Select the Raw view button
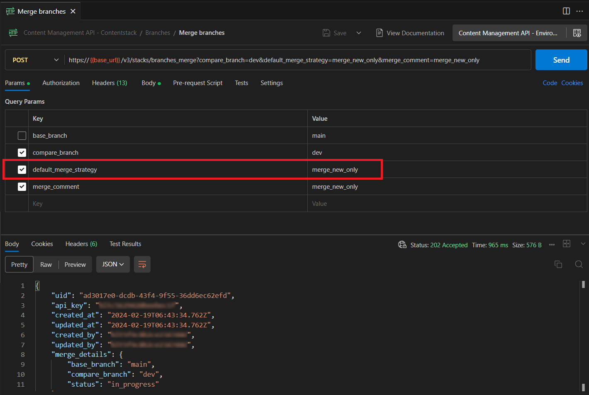Viewport: 589px width, 395px height. tap(46, 264)
